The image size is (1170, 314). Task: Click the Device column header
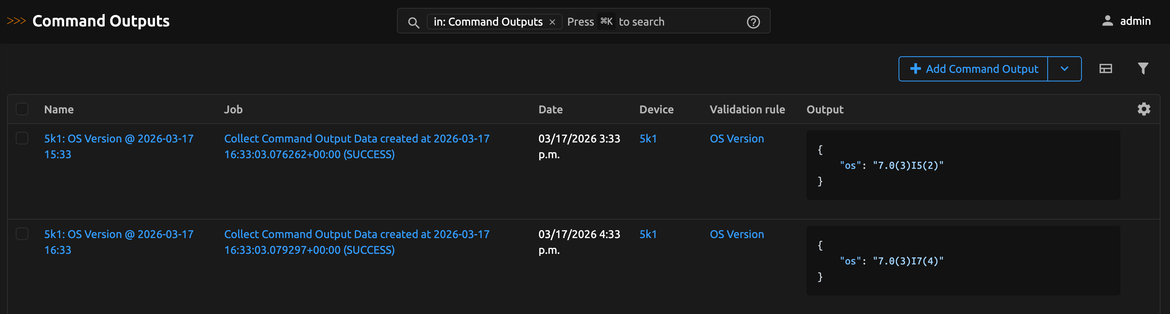click(x=656, y=109)
